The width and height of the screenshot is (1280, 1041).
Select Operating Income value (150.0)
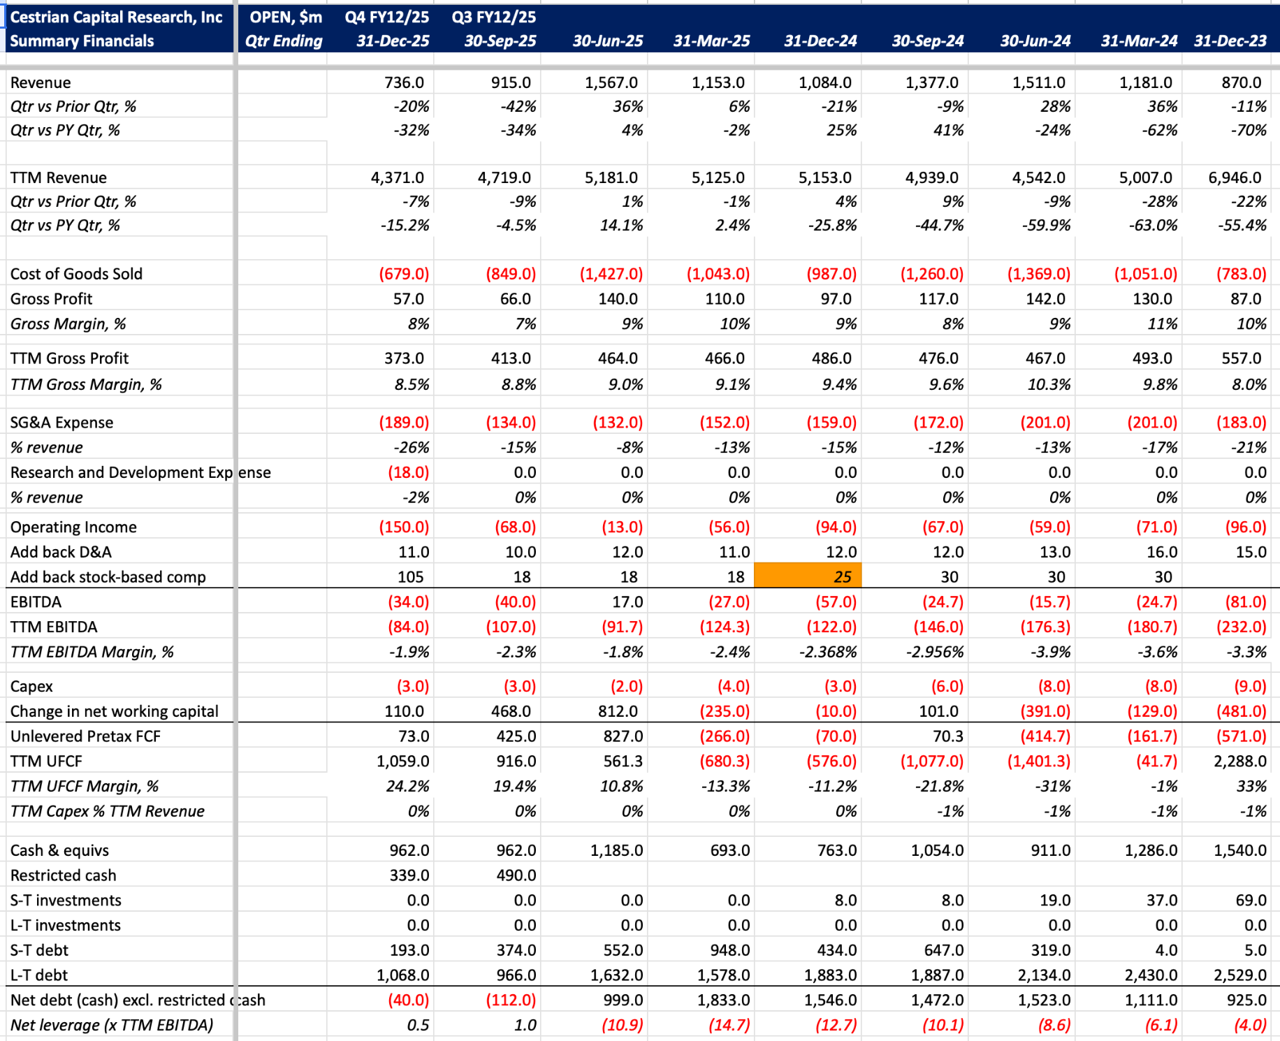[x=404, y=527]
